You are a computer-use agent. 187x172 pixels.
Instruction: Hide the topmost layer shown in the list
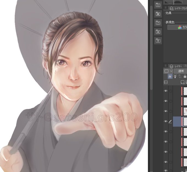[166, 91]
